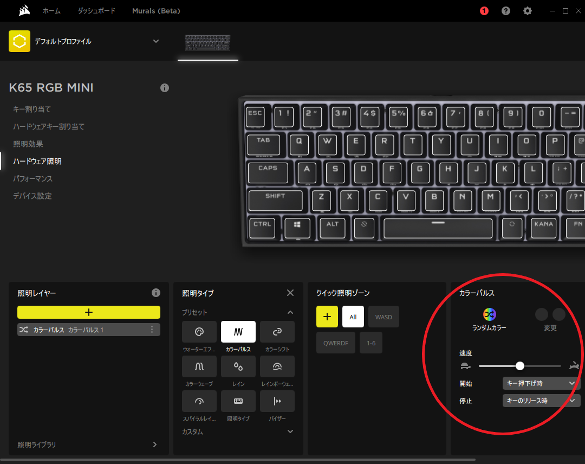This screenshot has width=585, height=464.
Task: Open ダッシュボード in top navigation
Action: [x=96, y=11]
